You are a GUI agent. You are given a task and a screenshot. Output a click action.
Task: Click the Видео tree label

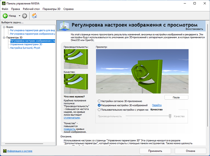pos(10,27)
